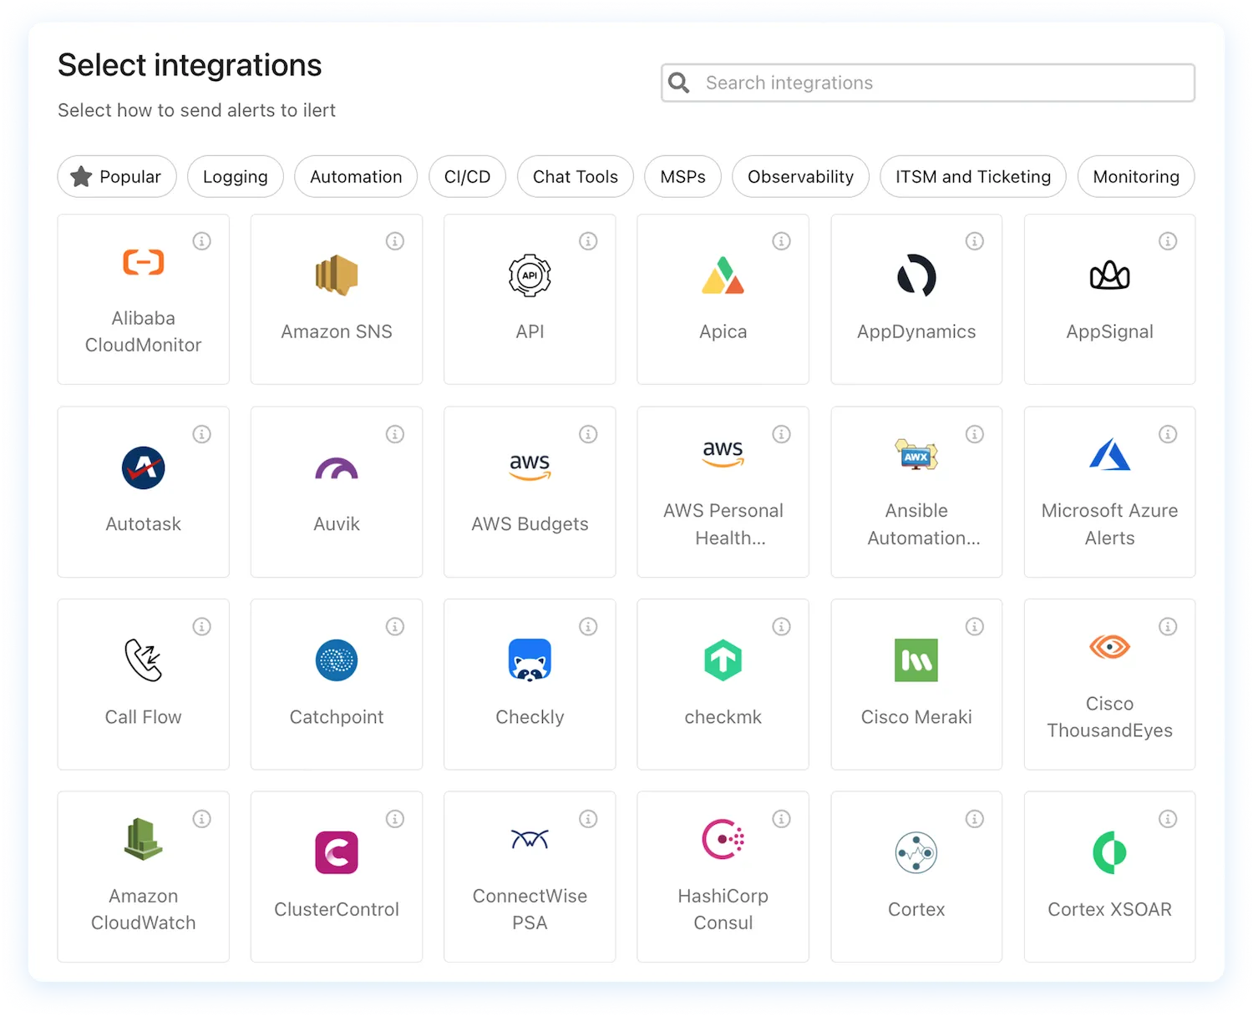Select the Cisco ThousandEyes eye icon
The height and width of the screenshot is (1016, 1253).
1109,647
